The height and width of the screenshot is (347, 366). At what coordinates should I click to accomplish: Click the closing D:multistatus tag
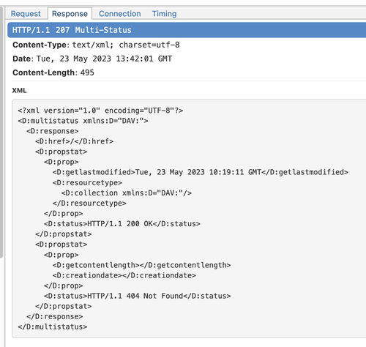click(53, 327)
